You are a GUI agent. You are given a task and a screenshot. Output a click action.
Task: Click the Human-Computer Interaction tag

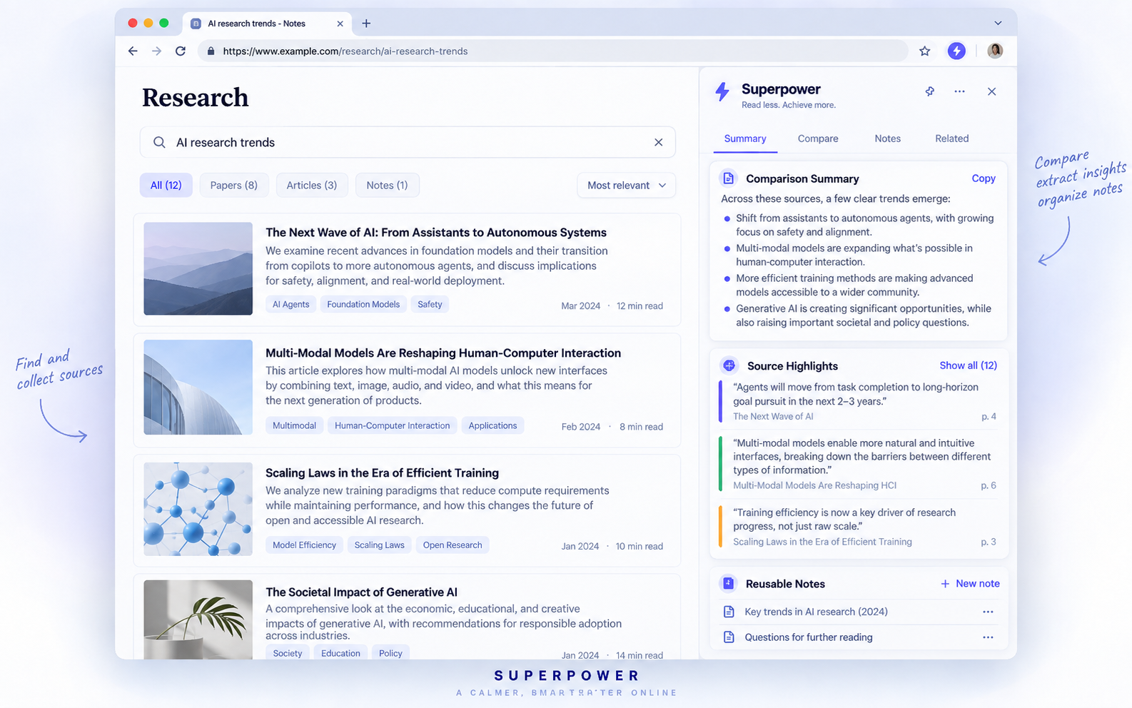(392, 426)
